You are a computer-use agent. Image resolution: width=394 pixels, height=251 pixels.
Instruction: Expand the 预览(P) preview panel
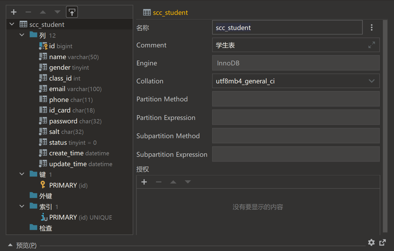pos(10,245)
